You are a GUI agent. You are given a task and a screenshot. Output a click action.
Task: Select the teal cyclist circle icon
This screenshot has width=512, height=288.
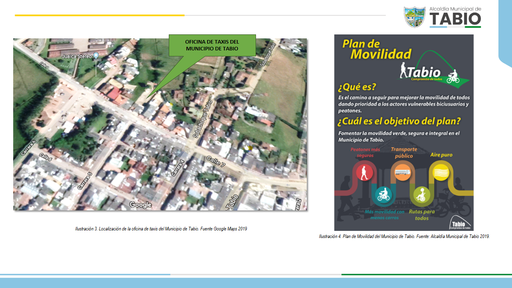[383, 195]
